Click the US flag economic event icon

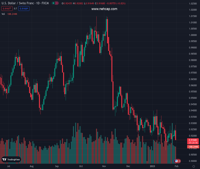[176, 161]
